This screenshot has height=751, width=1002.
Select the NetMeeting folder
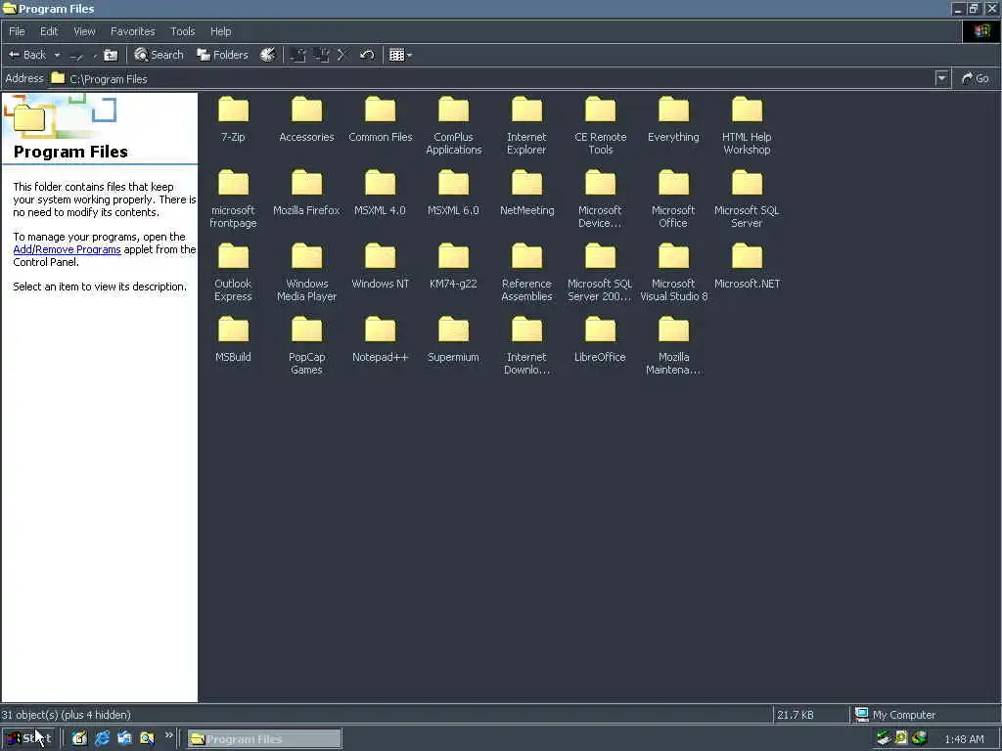526,192
